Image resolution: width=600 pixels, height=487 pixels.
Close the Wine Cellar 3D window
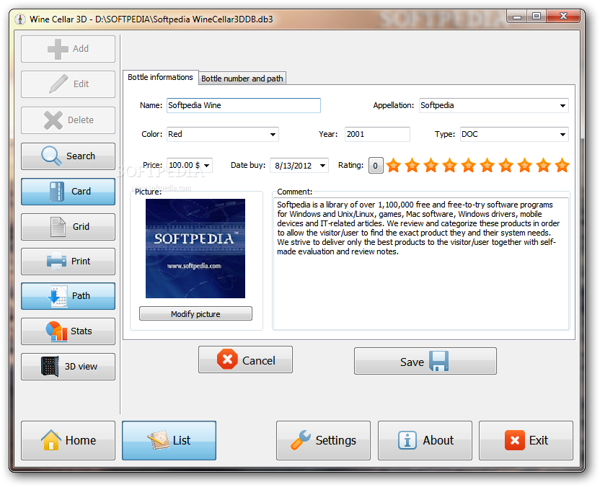tap(563, 17)
